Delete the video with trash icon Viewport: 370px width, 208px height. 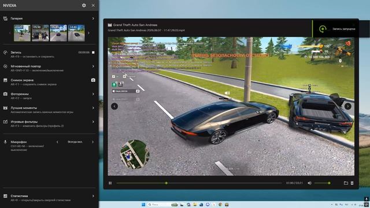click(352, 183)
